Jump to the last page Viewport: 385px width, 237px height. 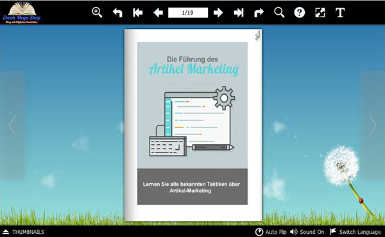point(239,13)
